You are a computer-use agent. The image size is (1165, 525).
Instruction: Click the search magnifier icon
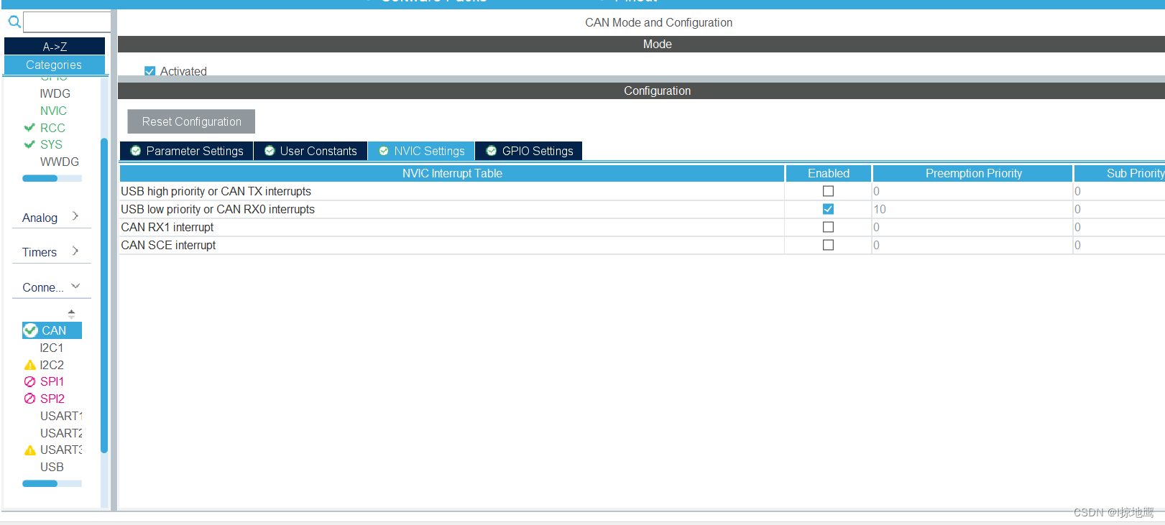[x=14, y=22]
